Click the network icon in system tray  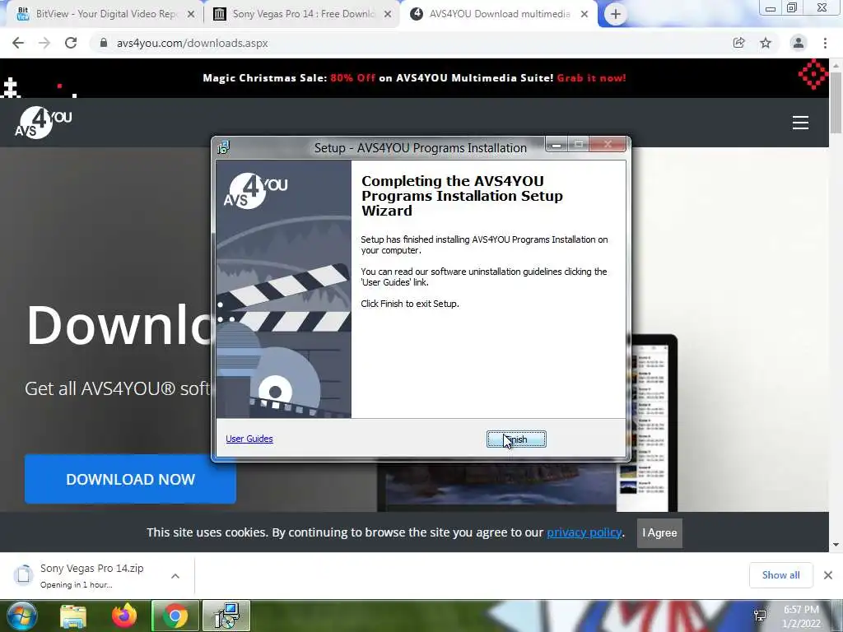[x=760, y=616]
